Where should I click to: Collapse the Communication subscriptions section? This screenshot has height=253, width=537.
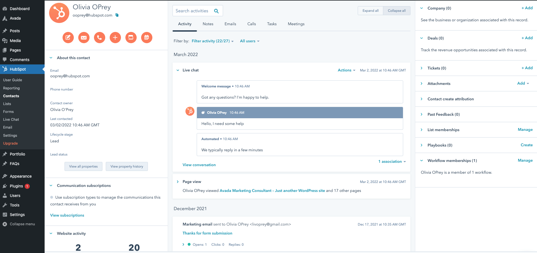pos(51,185)
